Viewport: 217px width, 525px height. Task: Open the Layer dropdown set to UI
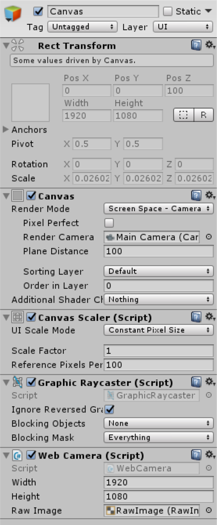coord(183,27)
